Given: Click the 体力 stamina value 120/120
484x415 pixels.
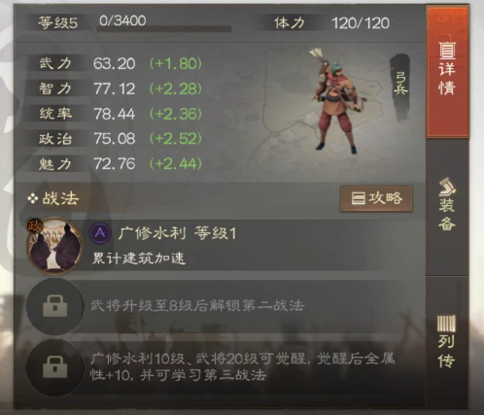Looking at the screenshot, I should (x=361, y=23).
